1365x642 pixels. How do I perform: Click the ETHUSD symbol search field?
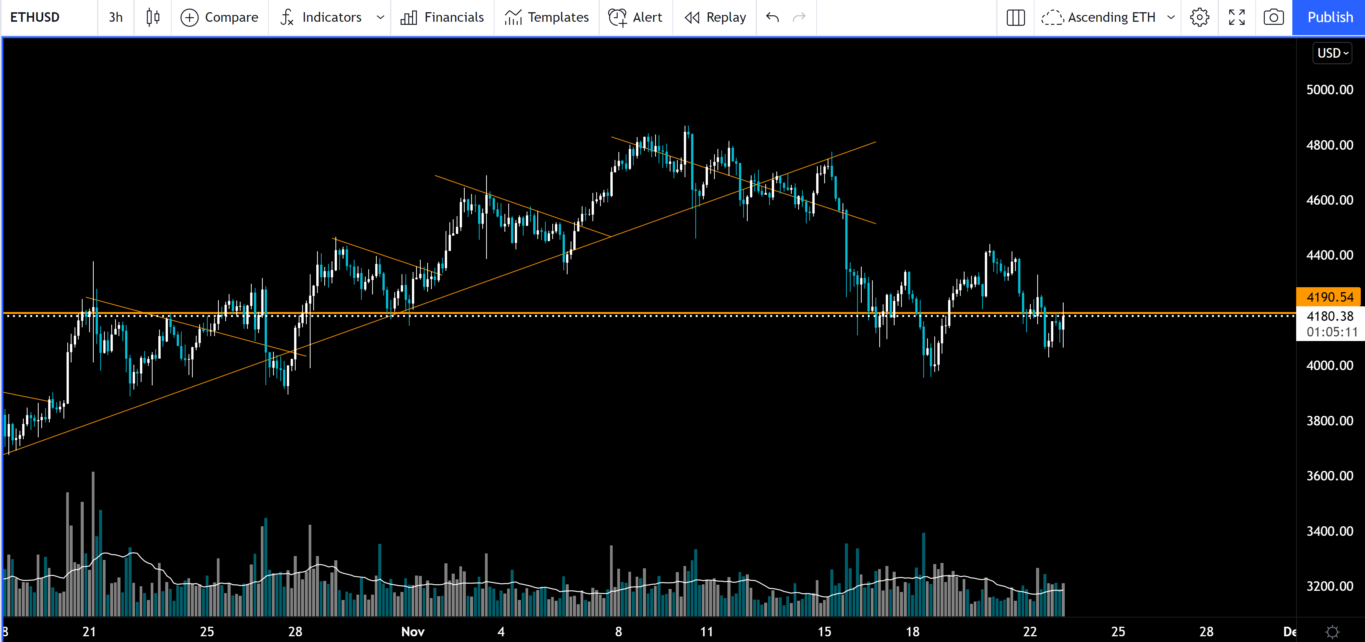pos(49,18)
